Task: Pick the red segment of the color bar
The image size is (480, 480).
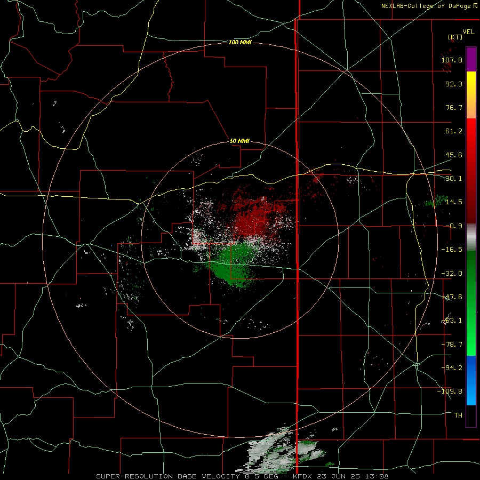Action: [x=471, y=171]
